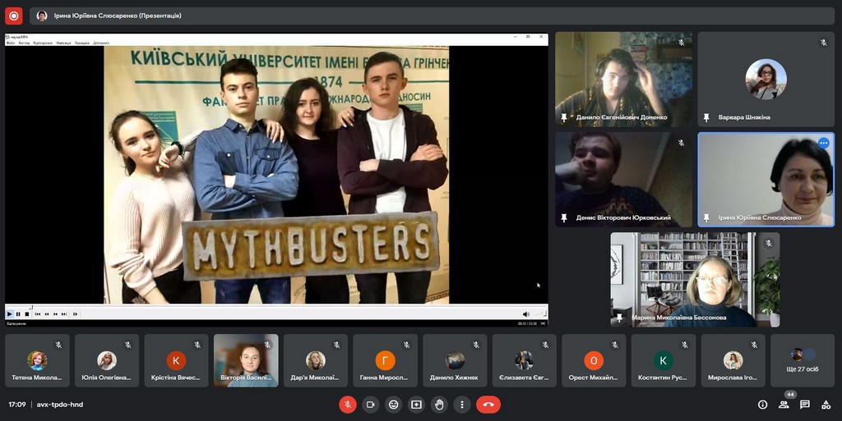Unmute the microphone in the call bar
842x421 pixels.
(348, 405)
